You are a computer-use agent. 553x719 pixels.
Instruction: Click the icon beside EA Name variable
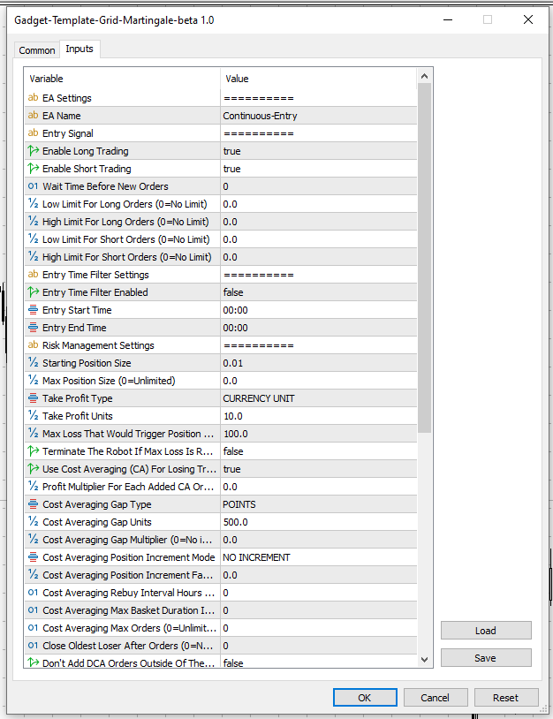(x=34, y=116)
